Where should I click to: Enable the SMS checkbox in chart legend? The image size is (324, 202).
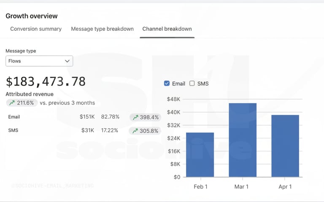(x=192, y=83)
